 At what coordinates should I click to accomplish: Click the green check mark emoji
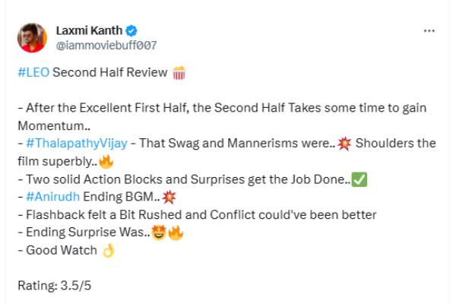pyautogui.click(x=360, y=180)
